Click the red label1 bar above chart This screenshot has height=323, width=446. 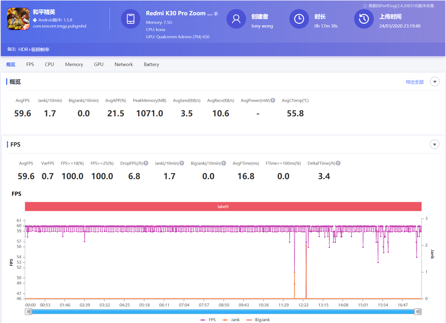[x=223, y=207]
